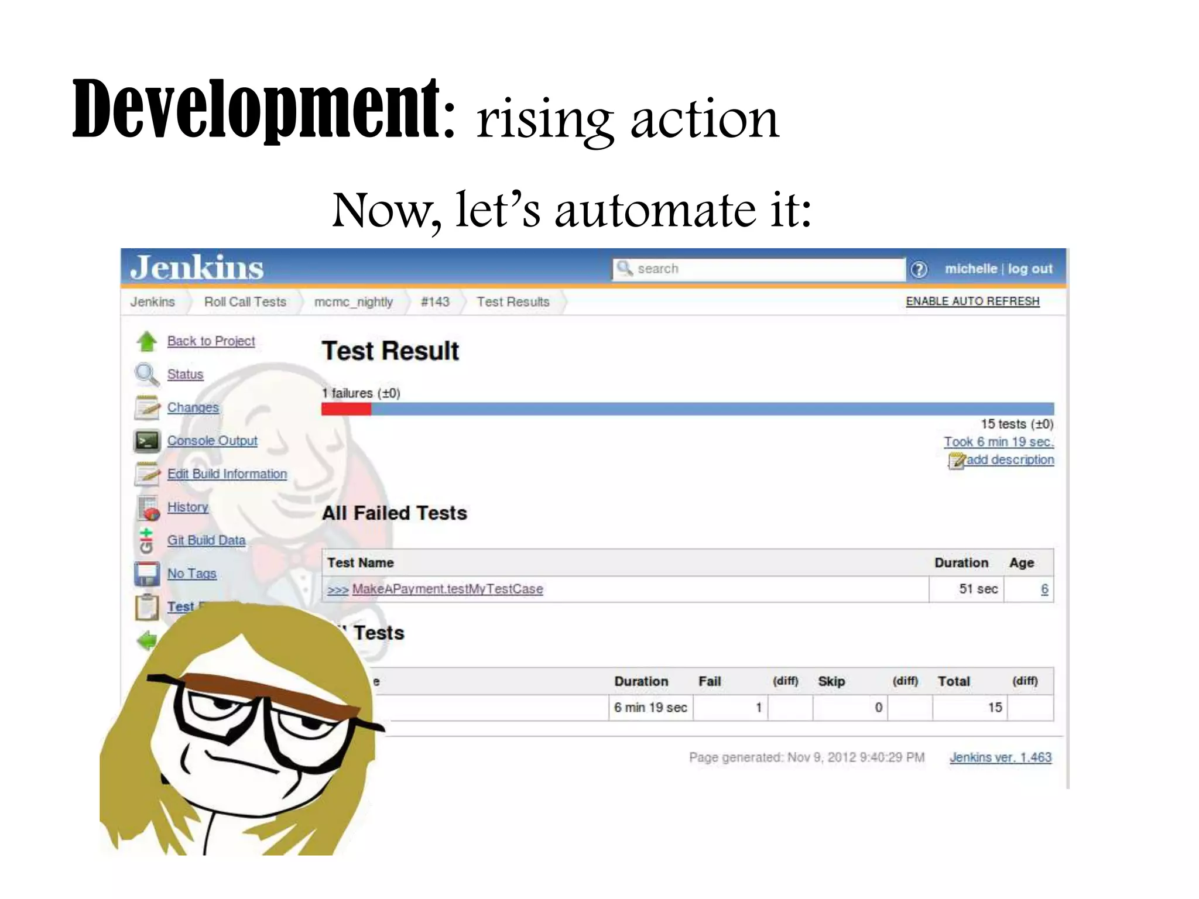Click the 1 failures (±0) text
This screenshot has width=1199, height=899.
tap(361, 393)
